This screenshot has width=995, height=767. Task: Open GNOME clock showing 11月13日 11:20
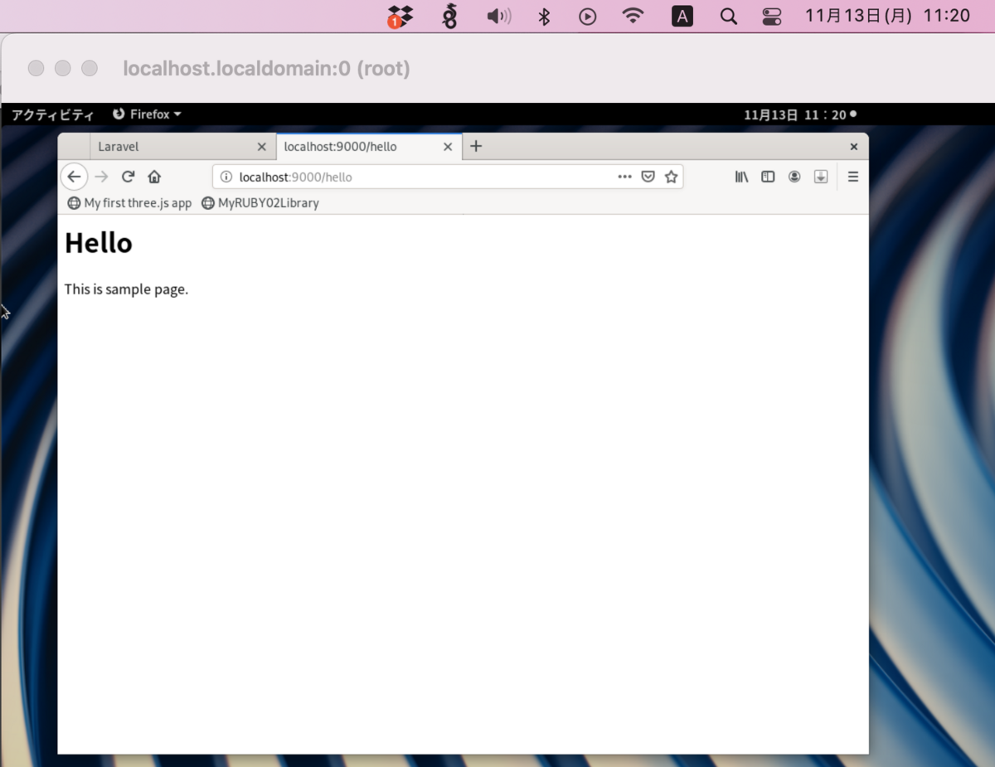pos(800,114)
